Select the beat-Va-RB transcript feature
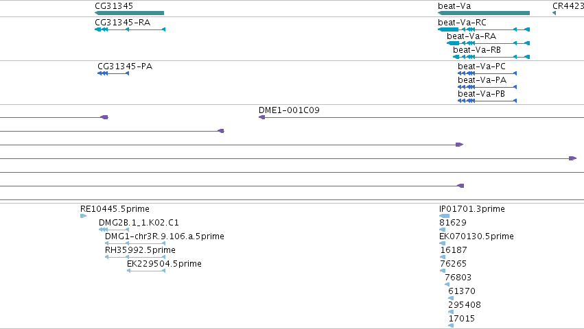Screen dimensions: 584x329 (491, 57)
